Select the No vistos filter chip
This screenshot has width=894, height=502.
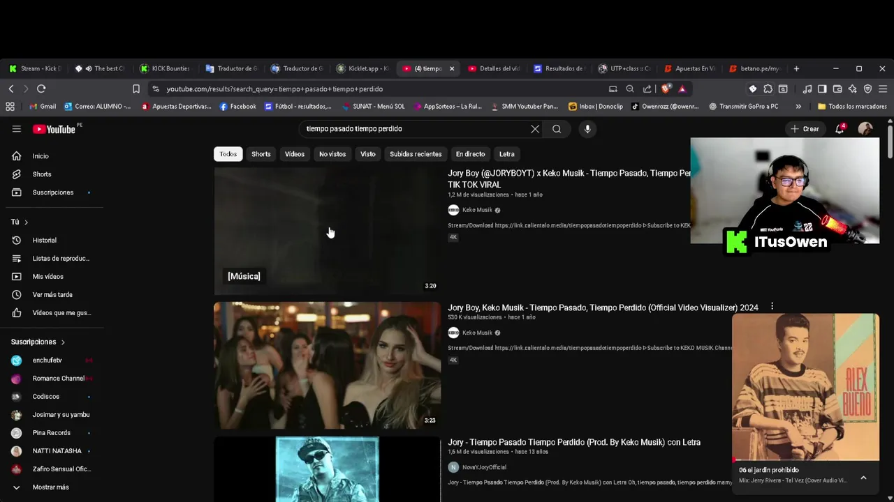pos(332,154)
